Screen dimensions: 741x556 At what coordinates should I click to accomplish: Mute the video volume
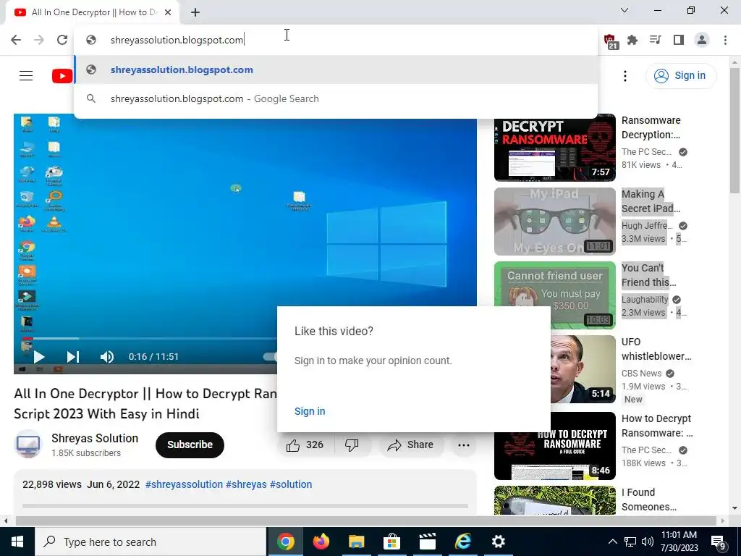coord(107,357)
